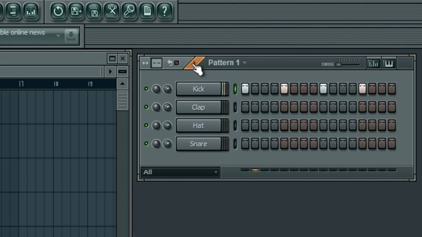
Task: Mute the Kick channel via green LED
Action: [146, 89]
